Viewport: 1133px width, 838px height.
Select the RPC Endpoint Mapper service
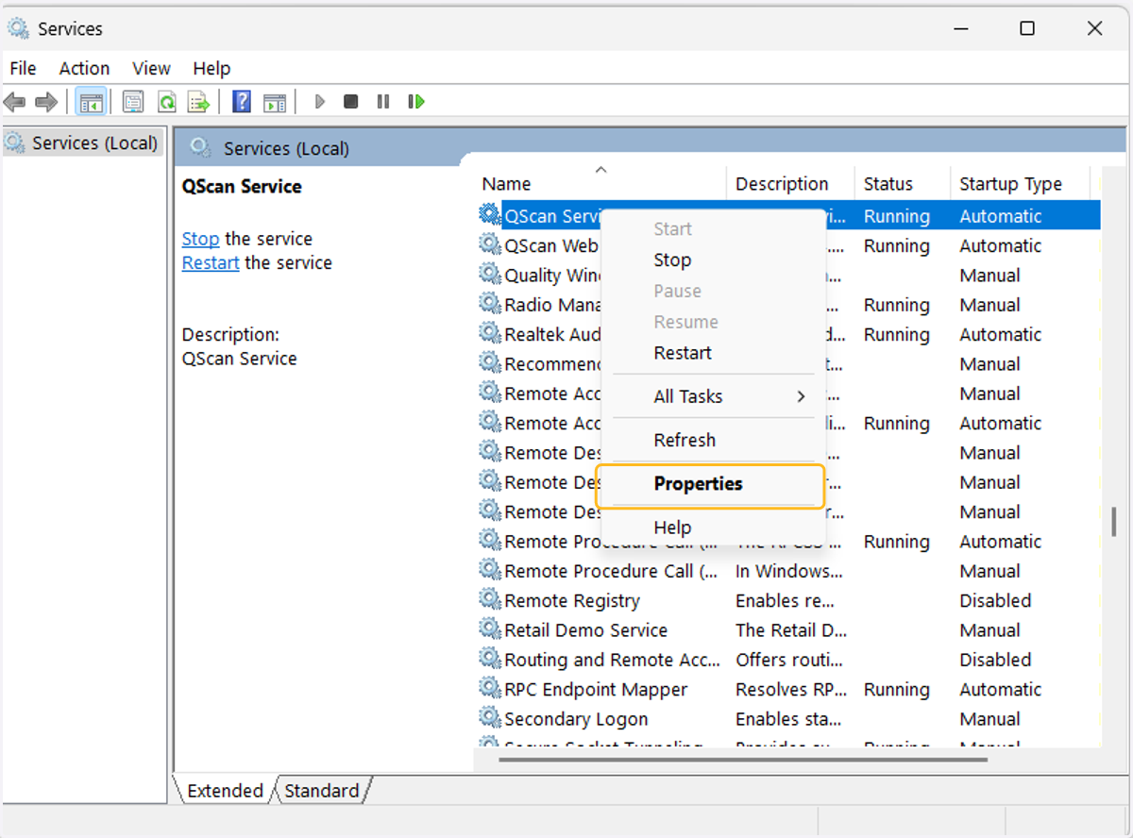pos(787,689)
